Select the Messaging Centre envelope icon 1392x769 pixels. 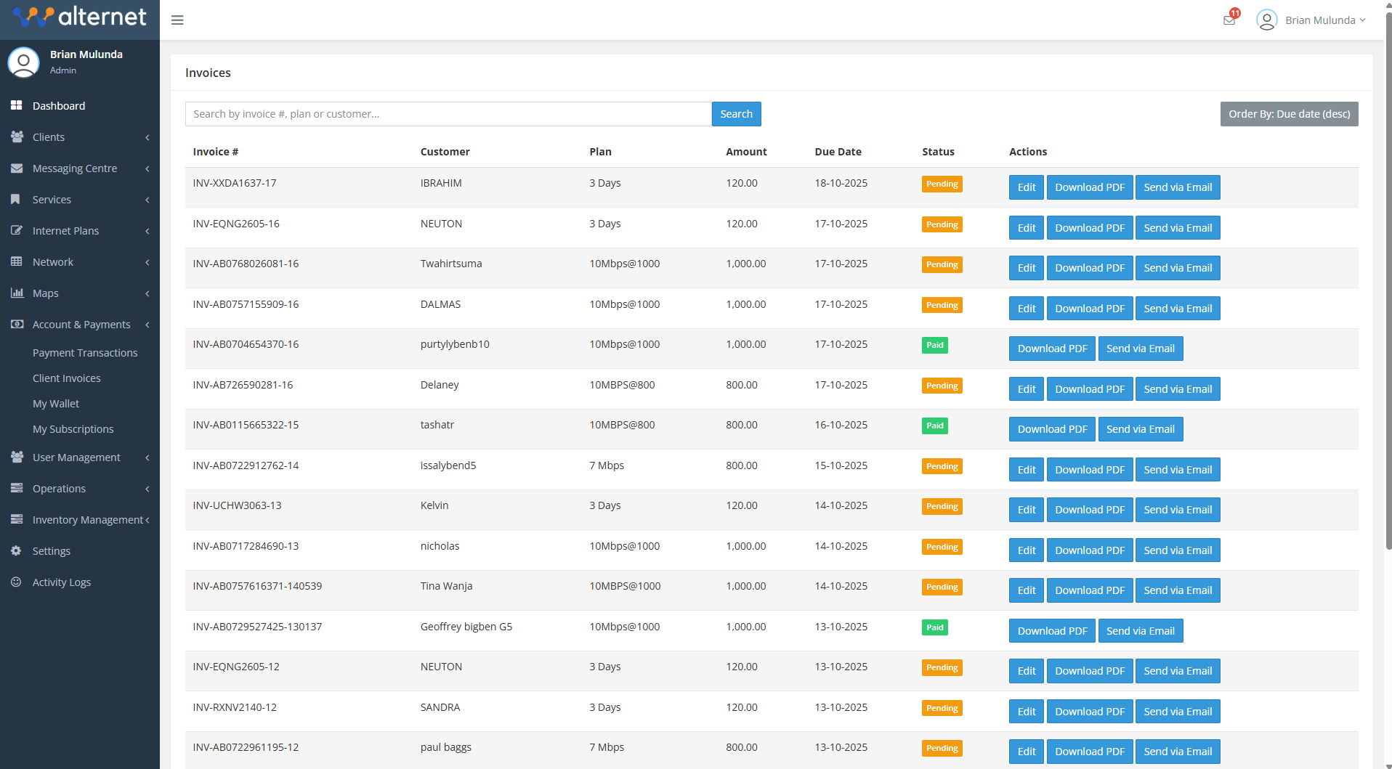17,168
